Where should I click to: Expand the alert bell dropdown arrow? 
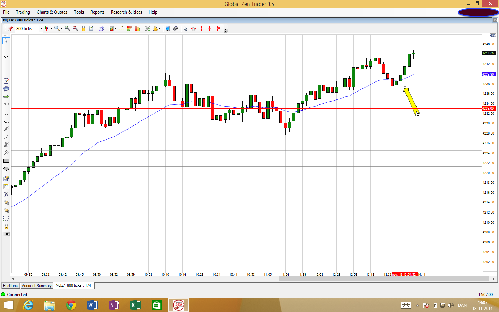[x=159, y=28]
